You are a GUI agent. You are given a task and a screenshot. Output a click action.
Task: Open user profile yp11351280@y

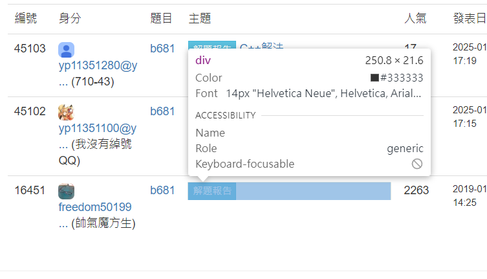click(x=98, y=65)
